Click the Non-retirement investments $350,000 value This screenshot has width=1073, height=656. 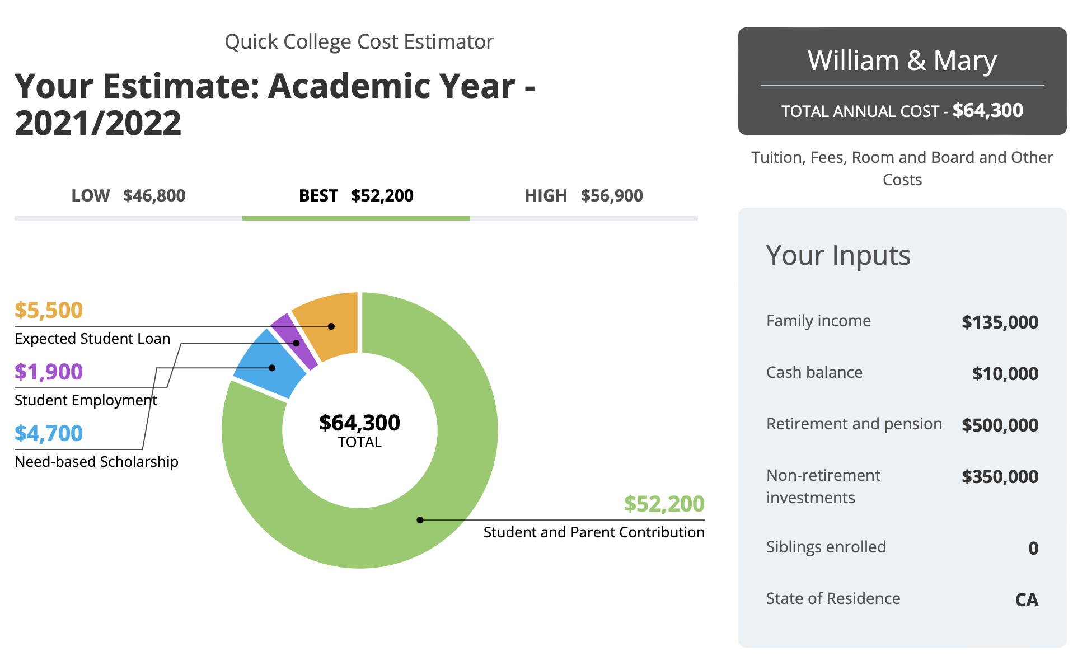(1000, 477)
